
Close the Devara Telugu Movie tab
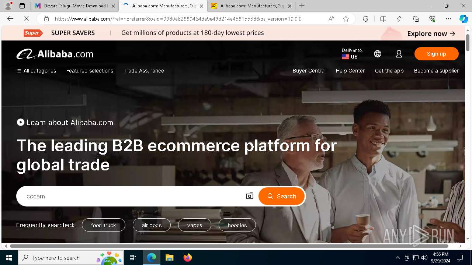coord(113,6)
